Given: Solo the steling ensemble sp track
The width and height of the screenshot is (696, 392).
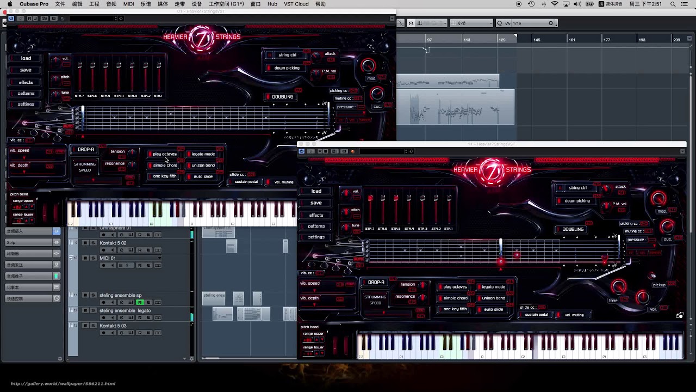Looking at the screenshot, I should click(93, 295).
